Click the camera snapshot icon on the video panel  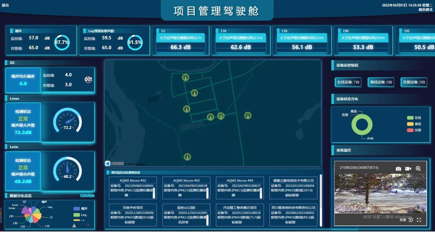tap(398, 168)
